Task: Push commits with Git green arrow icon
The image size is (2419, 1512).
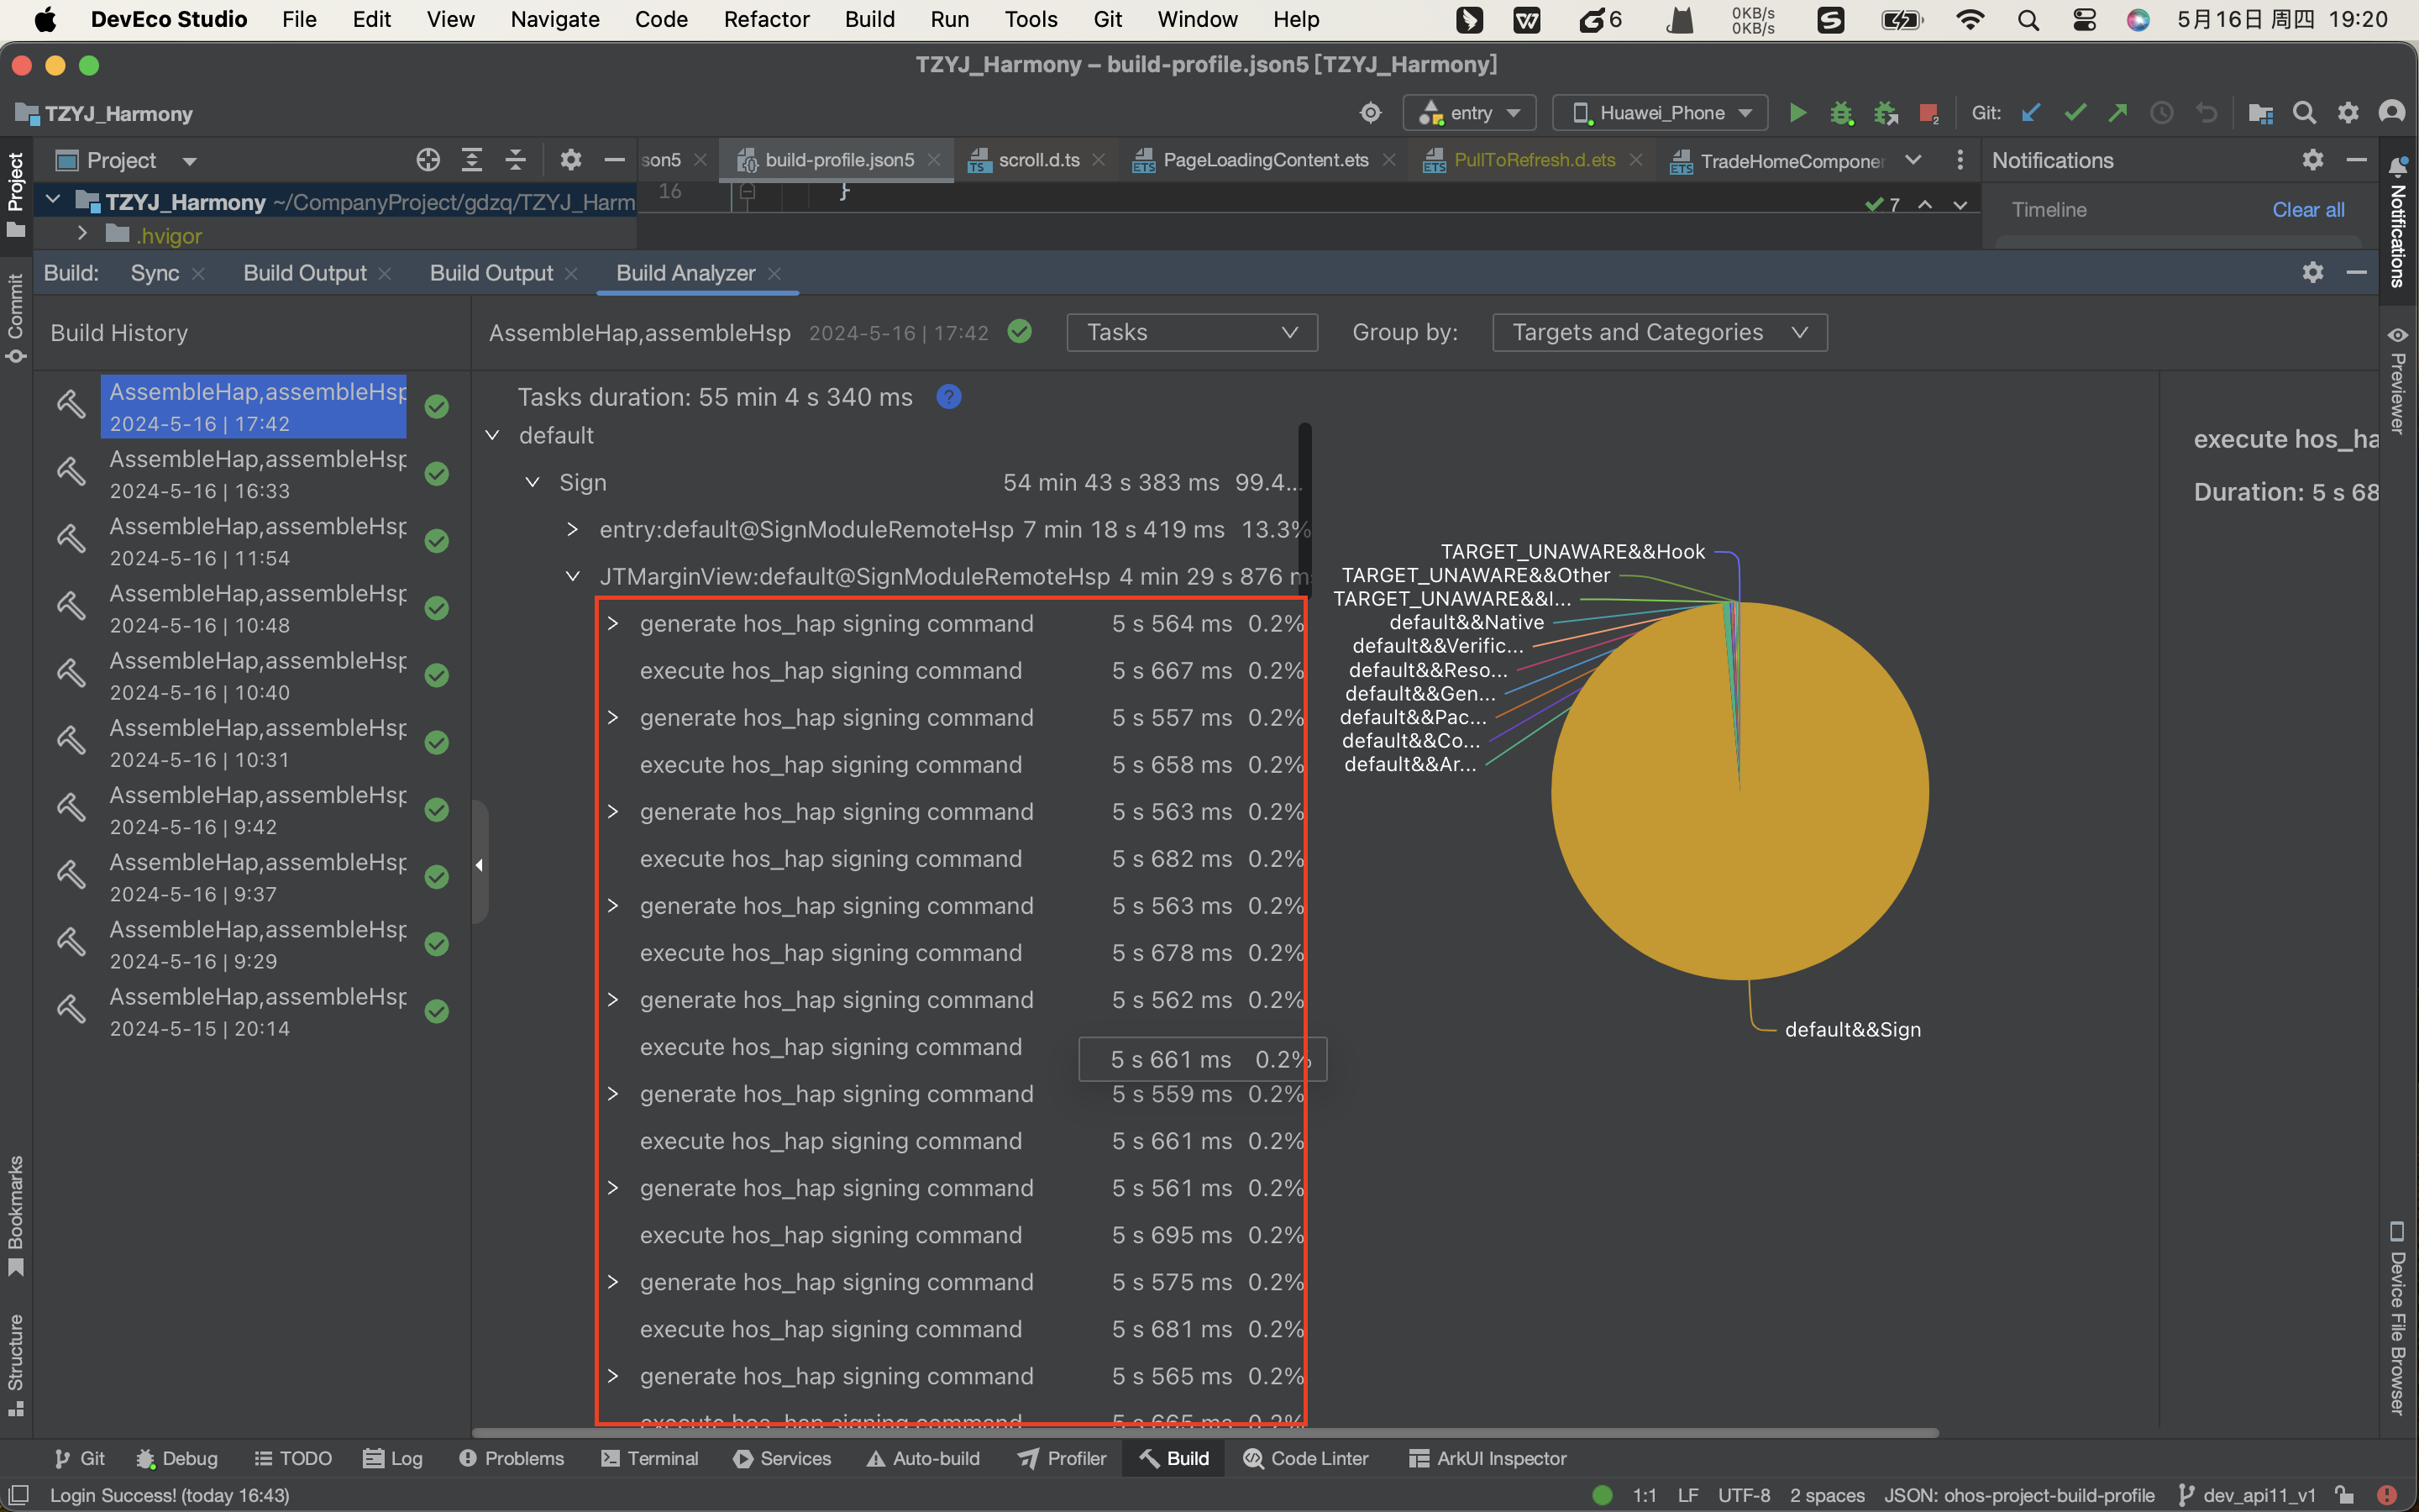Action: point(2118,113)
